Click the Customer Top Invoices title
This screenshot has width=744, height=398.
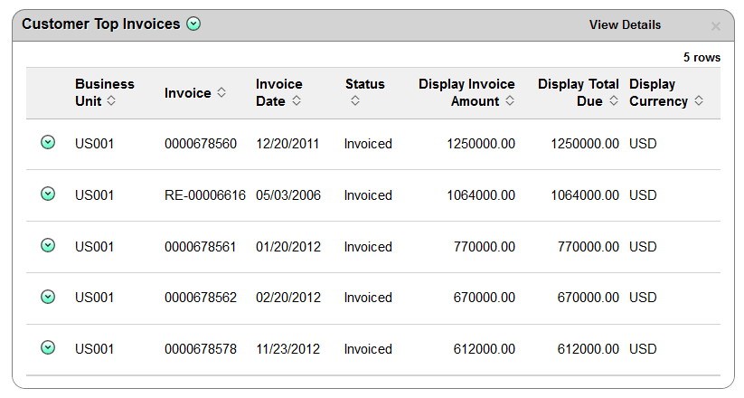pyautogui.click(x=101, y=24)
